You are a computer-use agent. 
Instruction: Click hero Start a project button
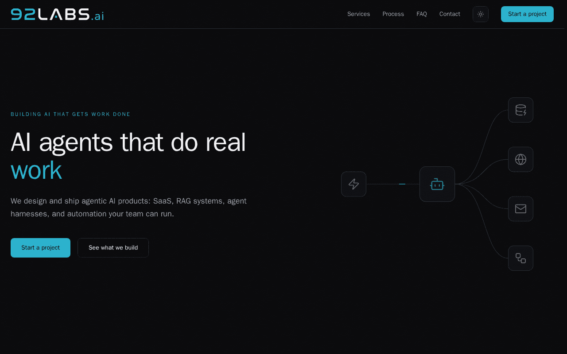pos(40,248)
